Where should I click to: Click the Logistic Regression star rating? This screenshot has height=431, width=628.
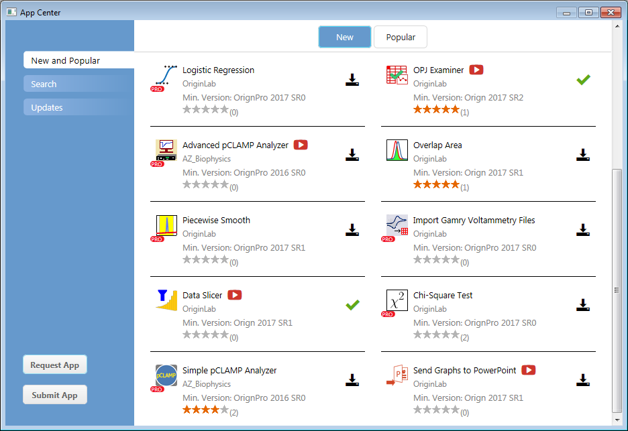point(205,109)
